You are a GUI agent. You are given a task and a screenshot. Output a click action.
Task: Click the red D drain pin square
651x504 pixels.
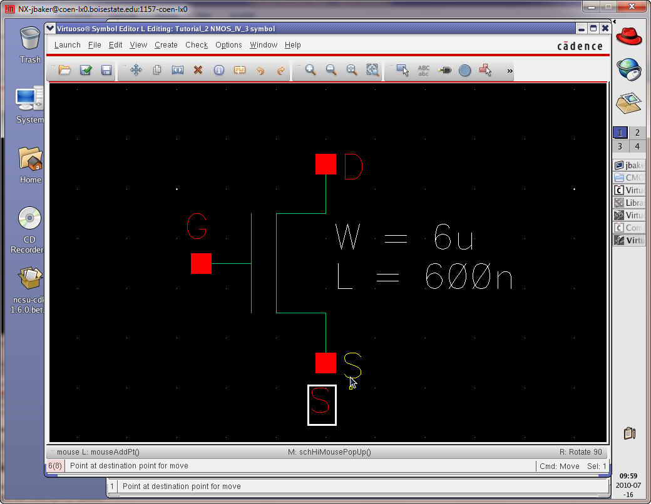click(x=325, y=164)
